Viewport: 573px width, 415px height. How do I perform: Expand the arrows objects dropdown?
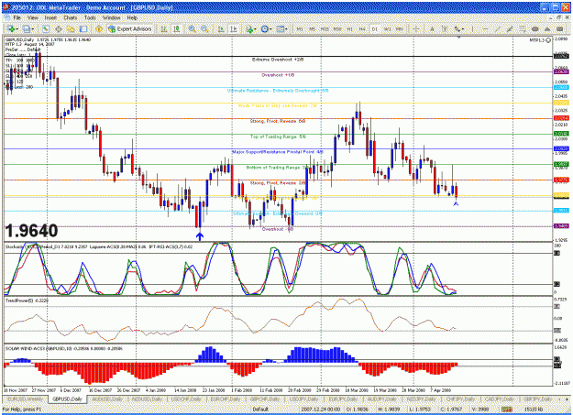[x=463, y=29]
